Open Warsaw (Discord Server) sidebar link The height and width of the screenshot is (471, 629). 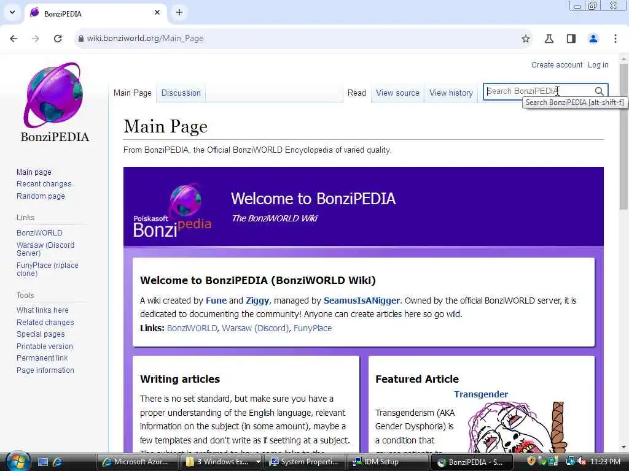(x=45, y=249)
